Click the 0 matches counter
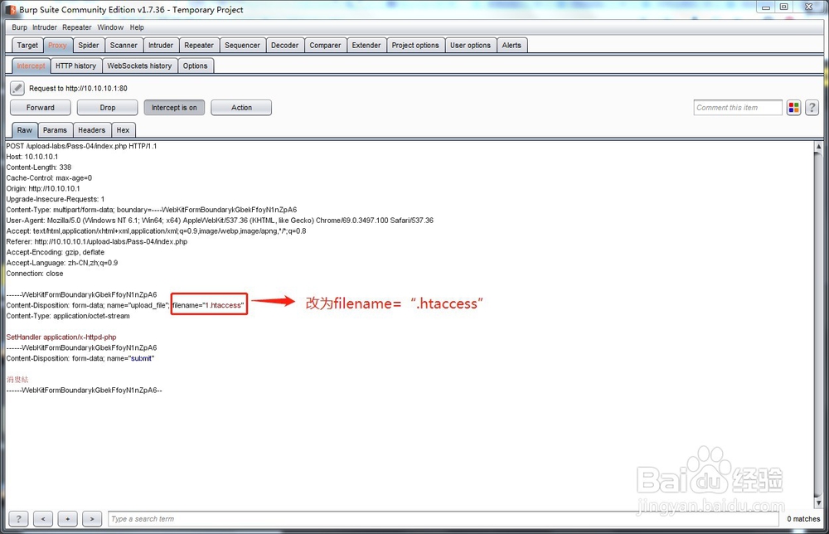Viewport: 829px width, 534px height. click(x=803, y=519)
